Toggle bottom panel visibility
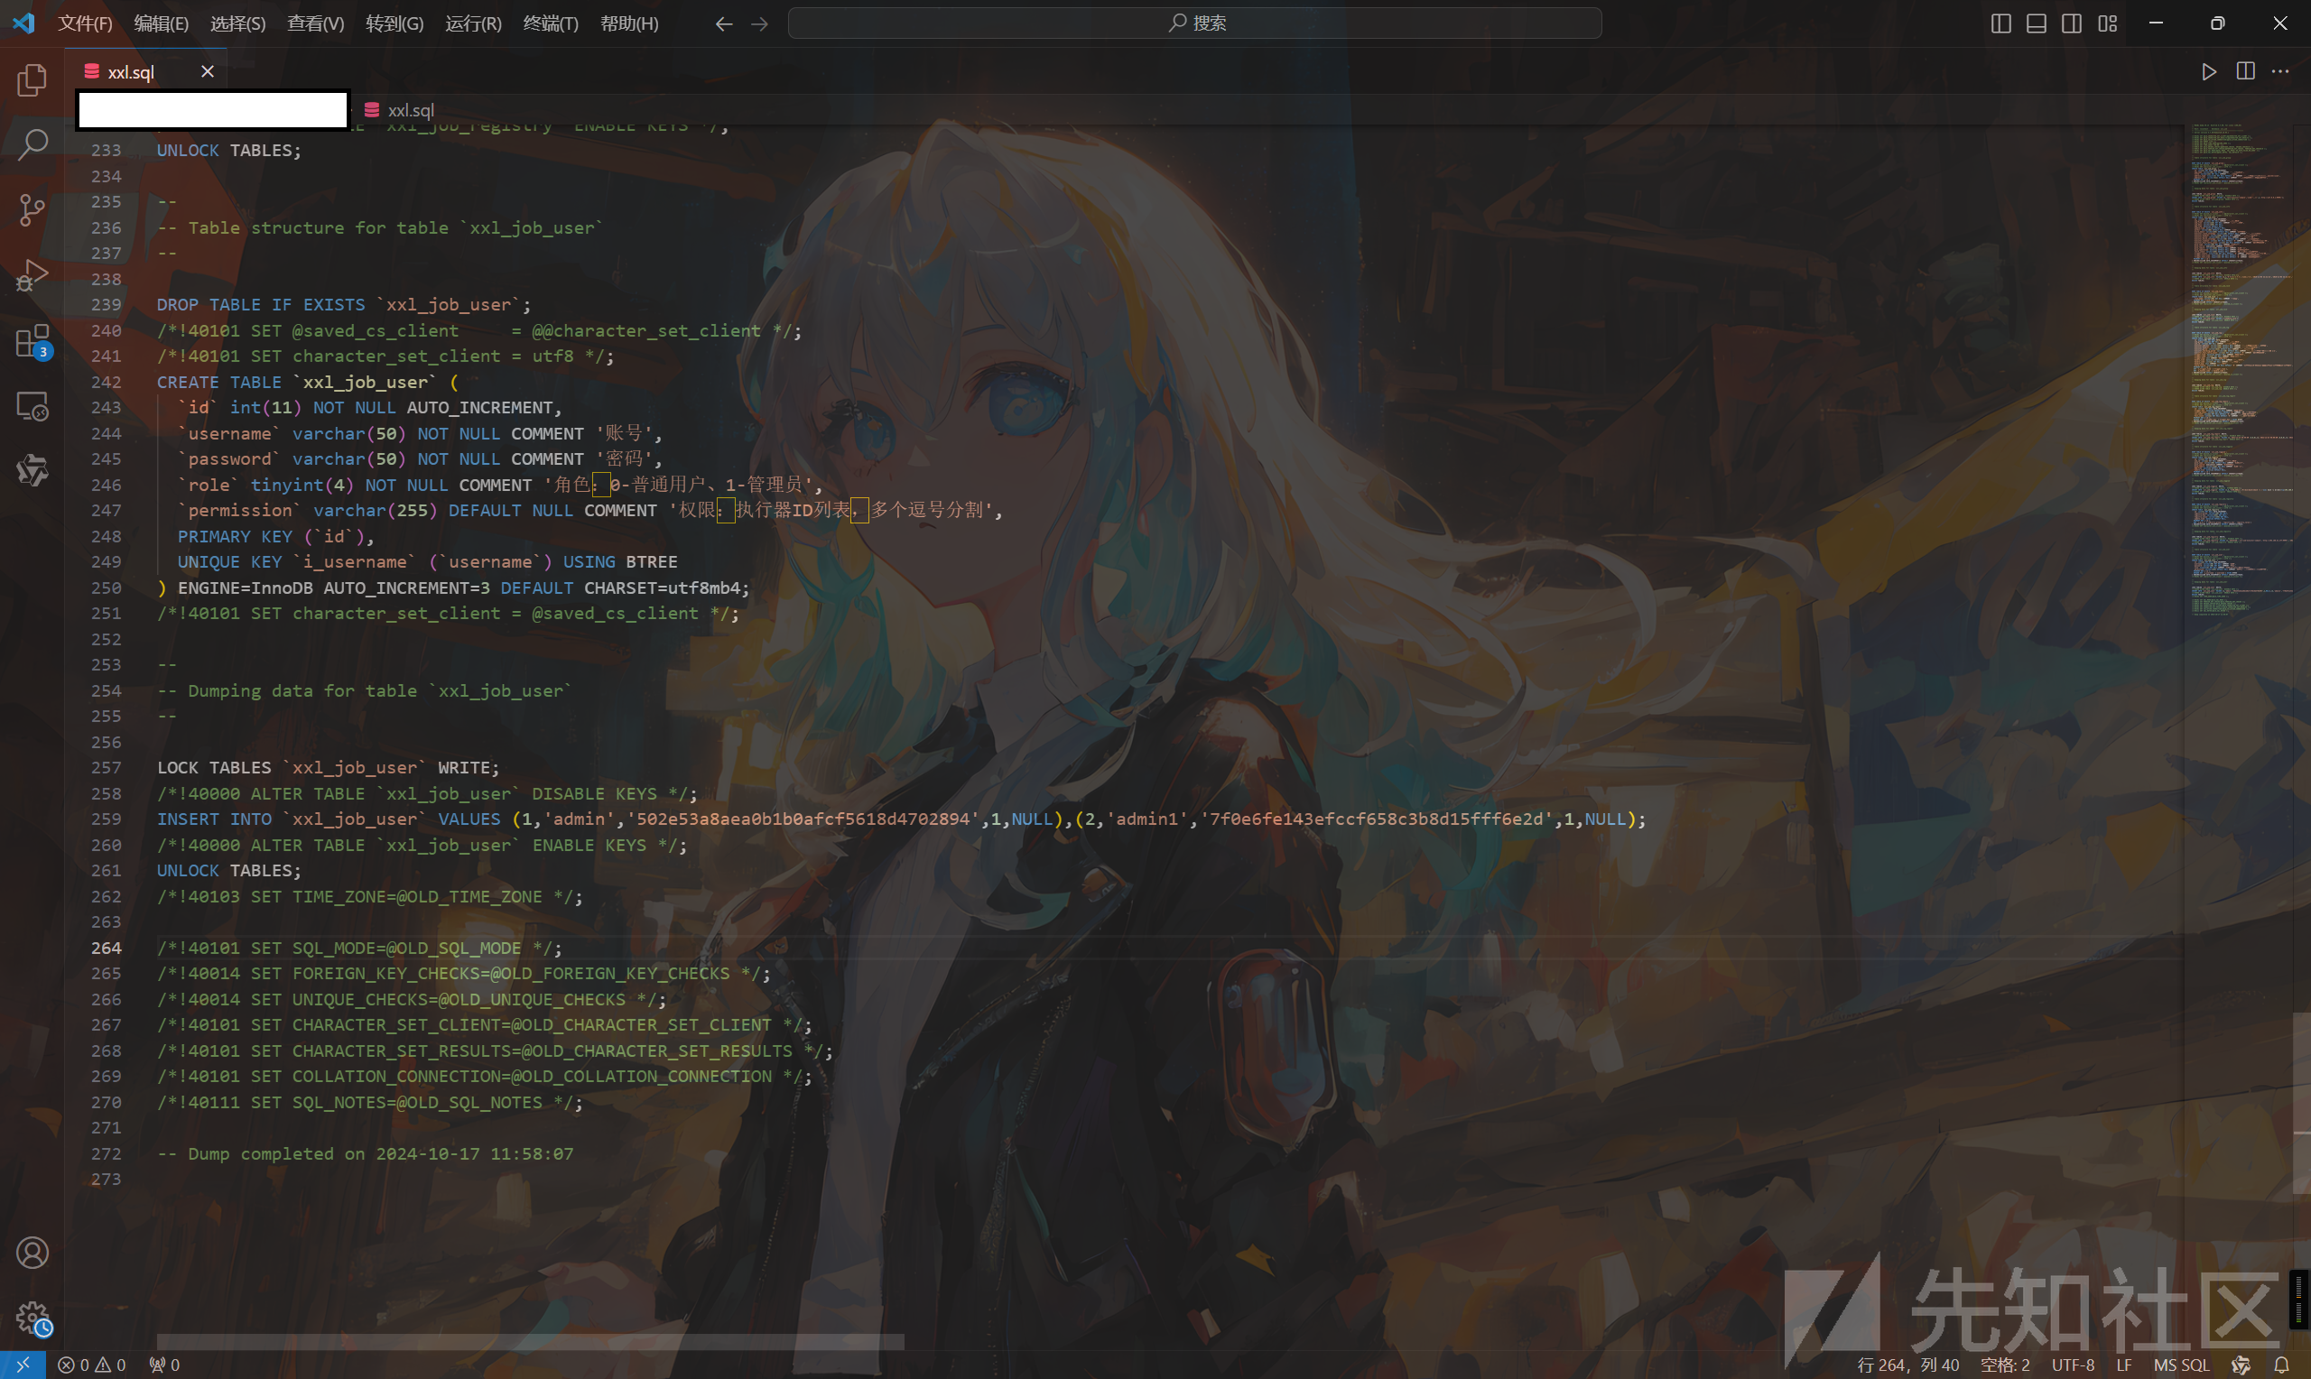This screenshot has width=2311, height=1379. [x=2036, y=23]
